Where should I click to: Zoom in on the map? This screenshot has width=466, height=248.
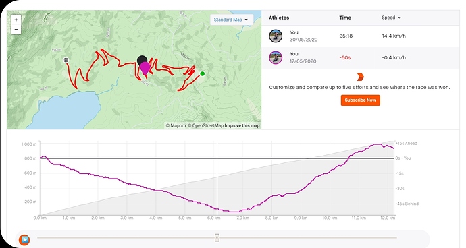point(16,20)
